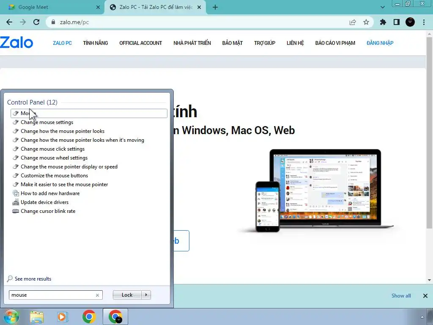The height and width of the screenshot is (325, 433).
Task: Select the active Chrome window taskbar icon
Action: [x=115, y=317]
